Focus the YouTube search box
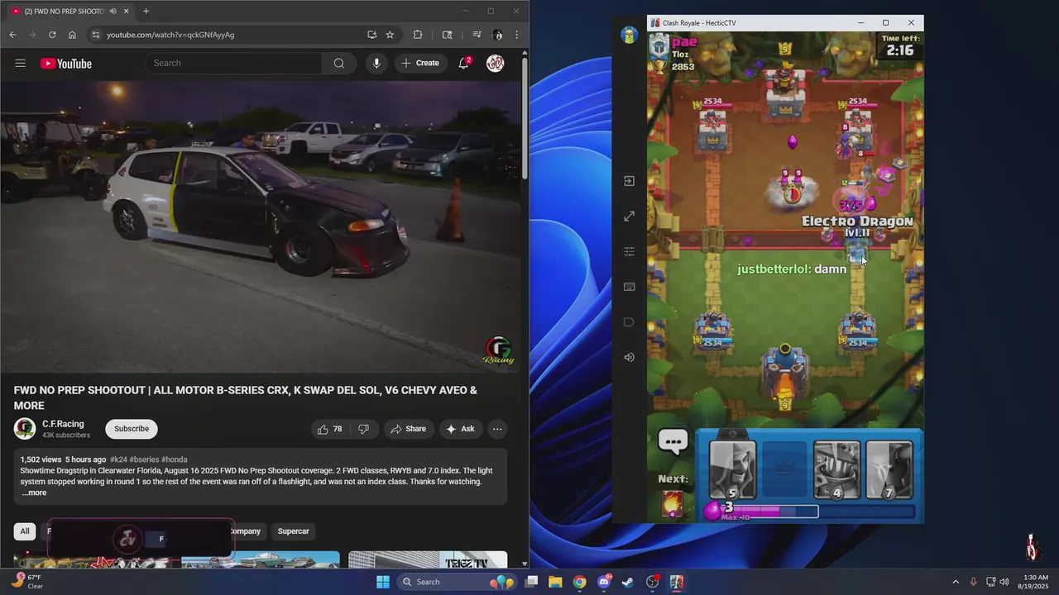Viewport: 1059px width, 595px height. [233, 63]
